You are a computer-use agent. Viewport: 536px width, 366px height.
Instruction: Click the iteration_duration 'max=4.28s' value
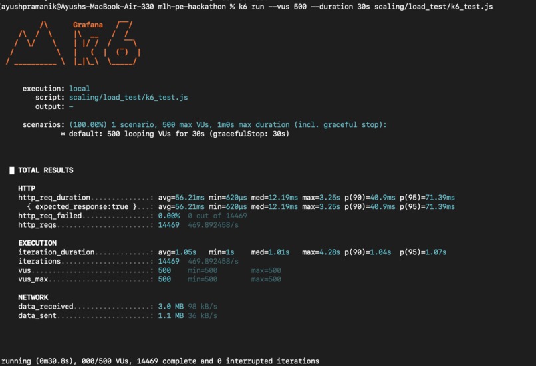[321, 252]
